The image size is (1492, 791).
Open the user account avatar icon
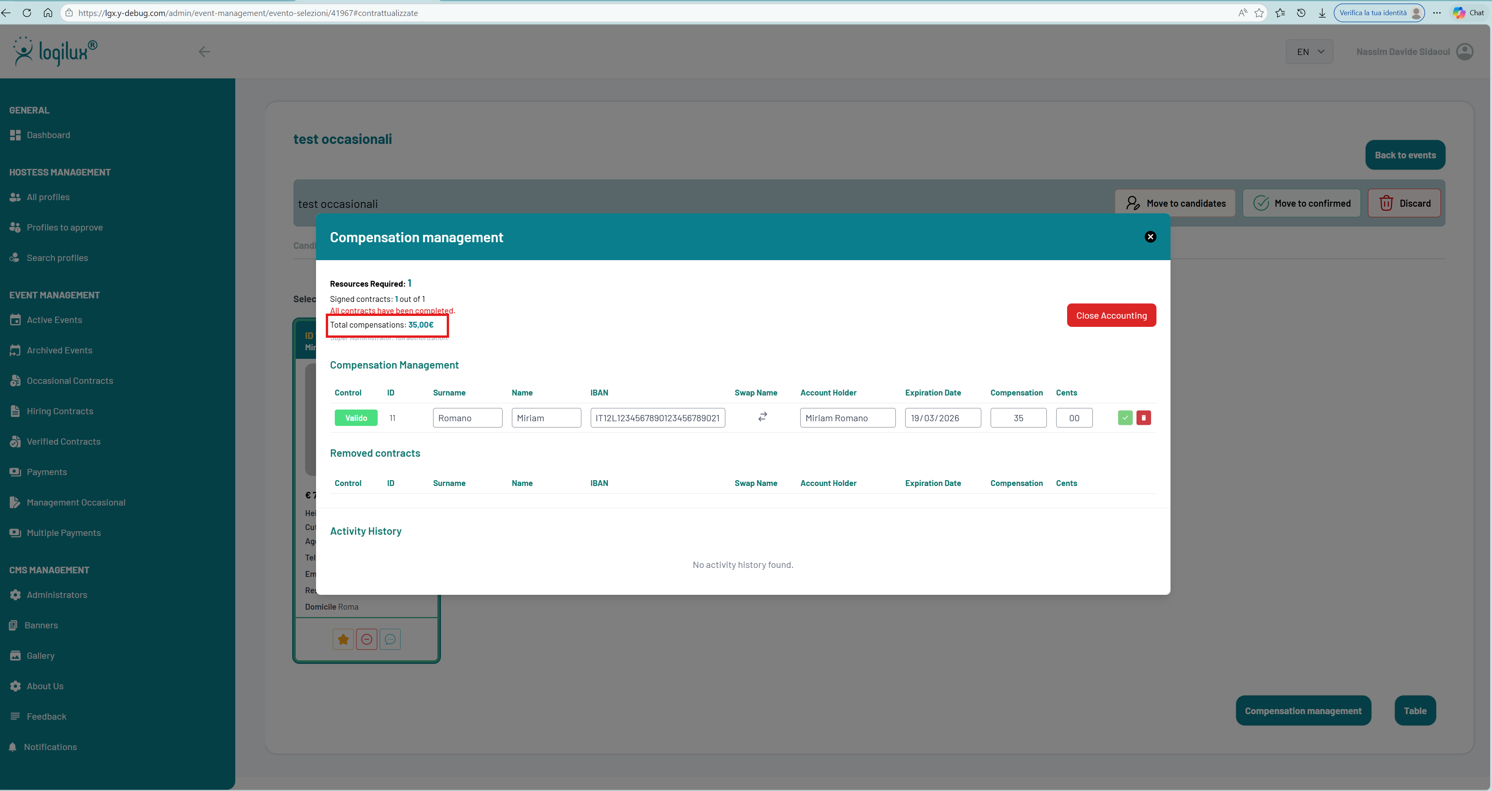1465,51
